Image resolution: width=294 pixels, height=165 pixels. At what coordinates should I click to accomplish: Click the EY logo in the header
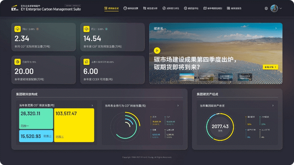[15, 8]
